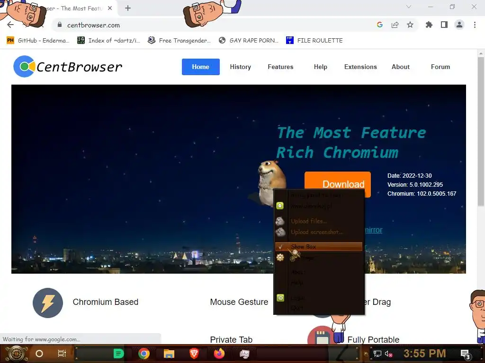Click the green home icon in context menu

click(280, 206)
